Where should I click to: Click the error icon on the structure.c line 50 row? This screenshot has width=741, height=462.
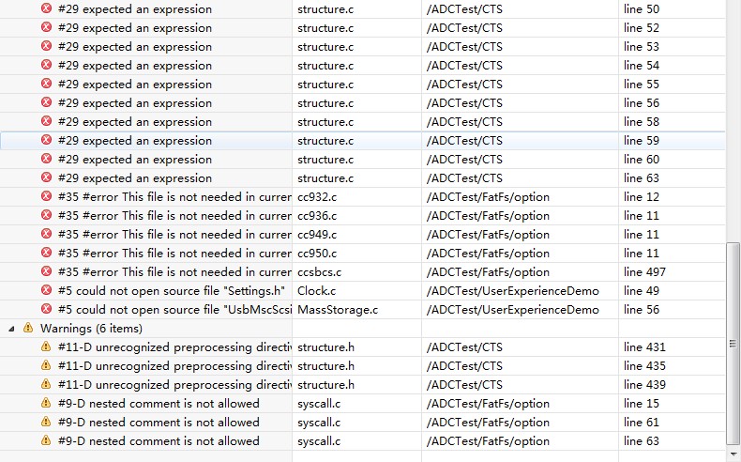tap(46, 9)
